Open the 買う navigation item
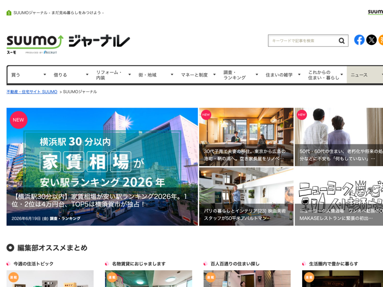The width and height of the screenshot is (383, 287). point(16,75)
